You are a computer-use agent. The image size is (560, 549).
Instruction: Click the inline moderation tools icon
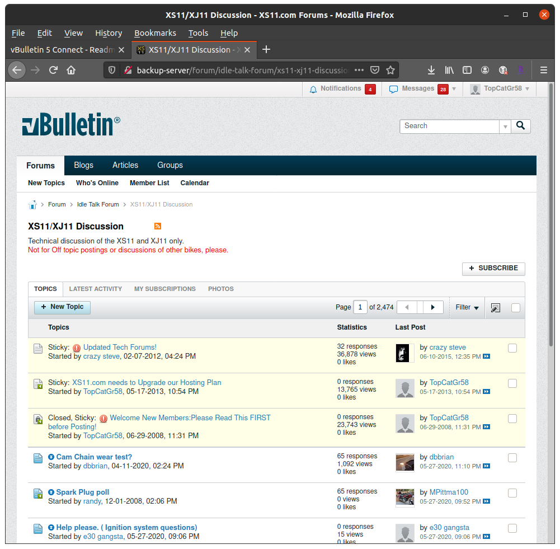click(495, 307)
